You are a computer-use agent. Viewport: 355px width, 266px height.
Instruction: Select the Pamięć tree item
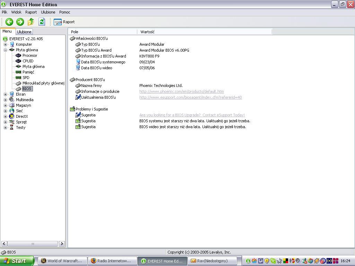[x=28, y=72]
